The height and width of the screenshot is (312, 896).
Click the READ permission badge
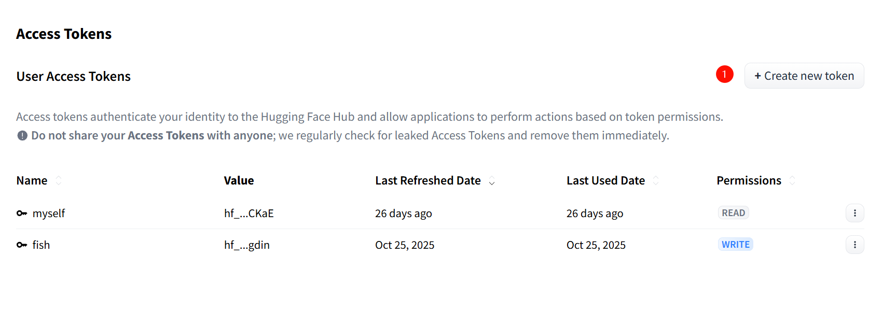tap(733, 213)
